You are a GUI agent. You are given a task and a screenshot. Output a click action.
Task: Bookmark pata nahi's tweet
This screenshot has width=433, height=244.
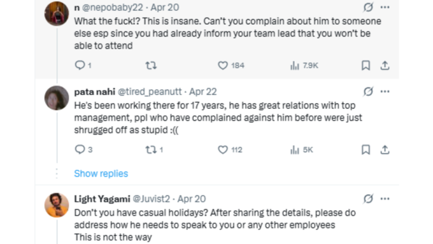coord(366,150)
